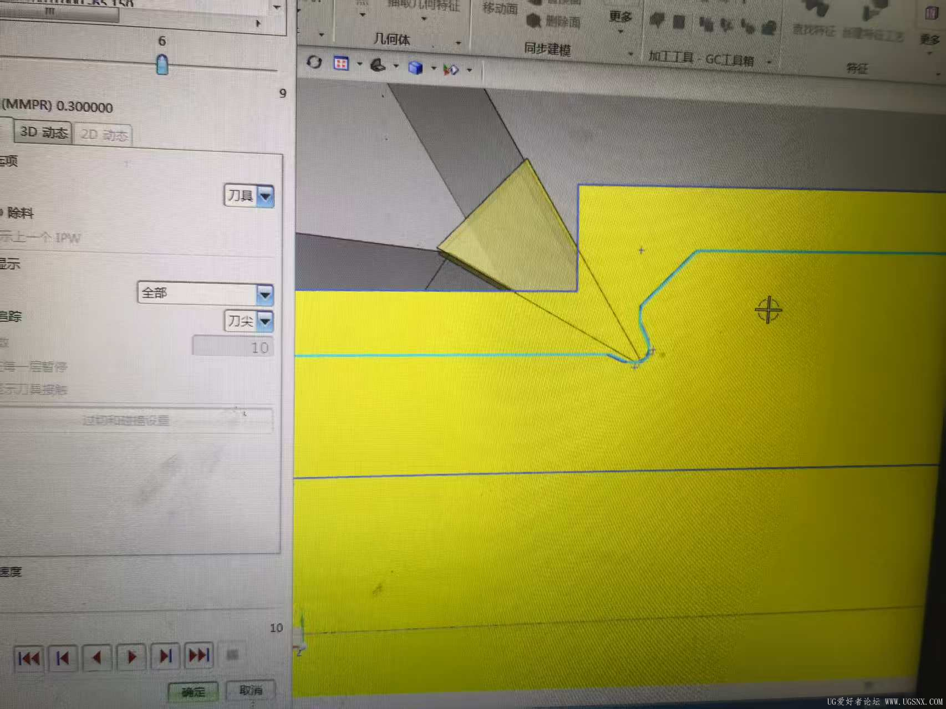946x709 pixels.
Task: Click the box icon at the ribbon's right edge
Action: (x=932, y=13)
